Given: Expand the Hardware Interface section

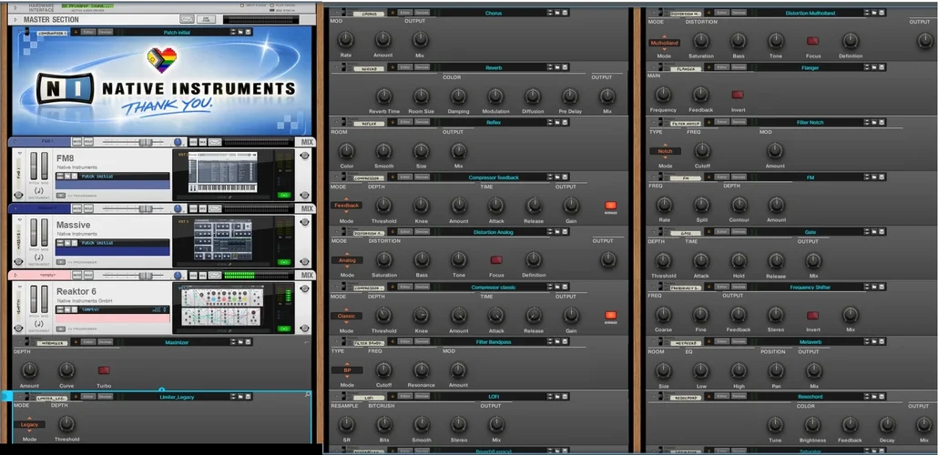Looking at the screenshot, I should point(14,8).
